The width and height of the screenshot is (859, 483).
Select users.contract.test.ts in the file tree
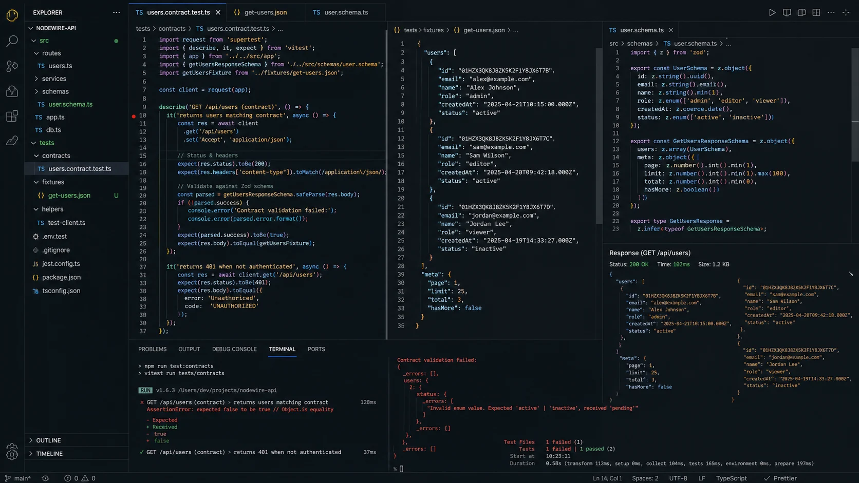[77, 169]
